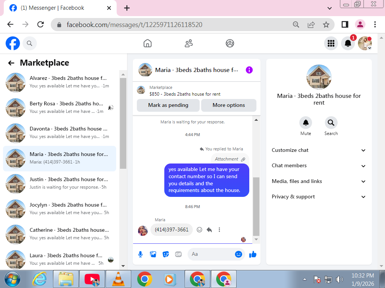Click house thumbnail in right info panel
Image resolution: width=385 pixels, height=288 pixels.
pos(319,77)
